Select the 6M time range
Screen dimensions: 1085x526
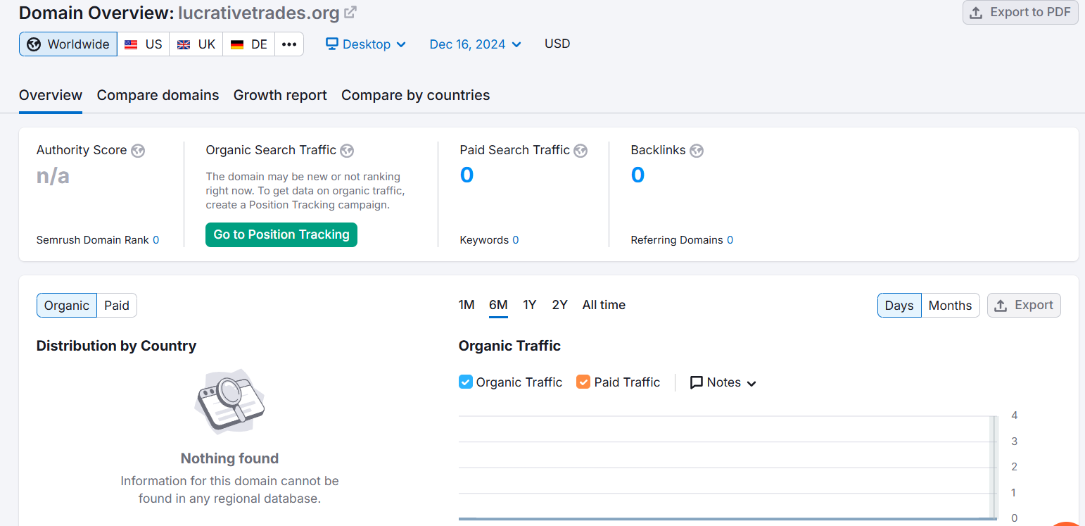498,305
